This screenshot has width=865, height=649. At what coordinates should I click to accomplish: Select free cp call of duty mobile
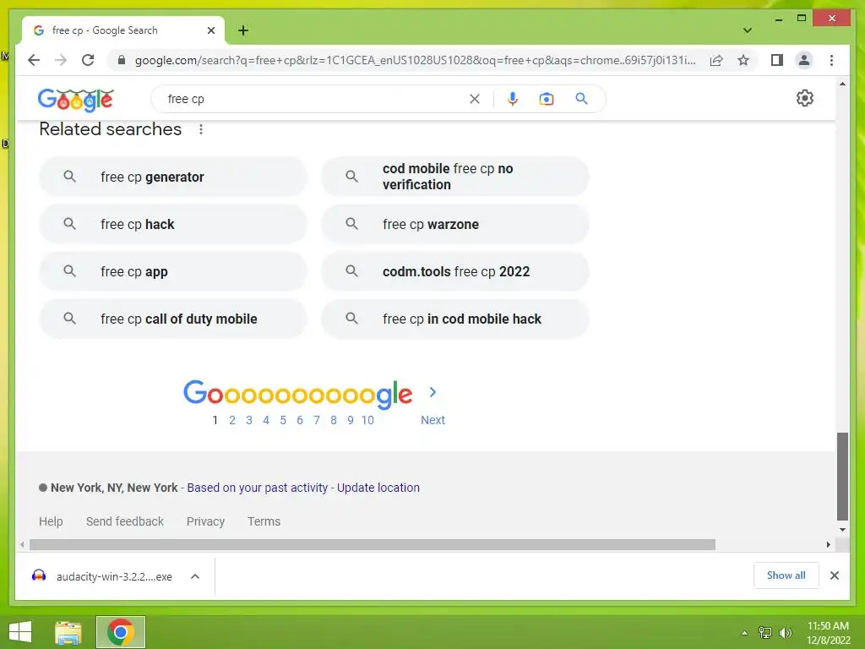pos(172,319)
